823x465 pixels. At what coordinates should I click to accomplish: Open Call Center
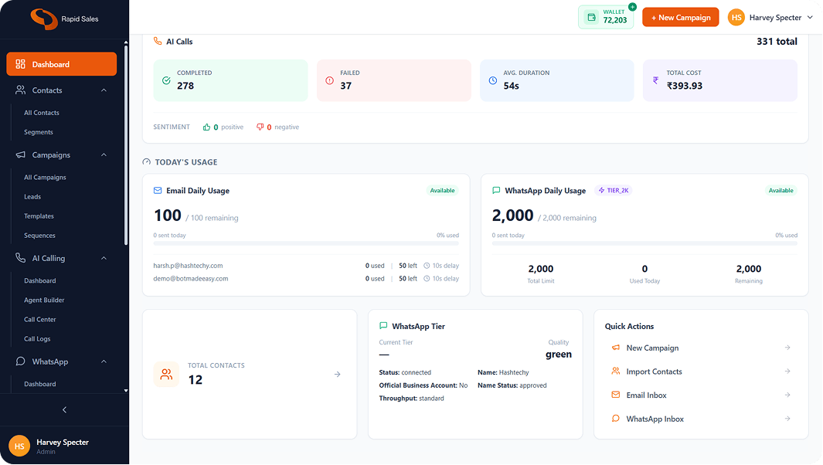pos(40,320)
